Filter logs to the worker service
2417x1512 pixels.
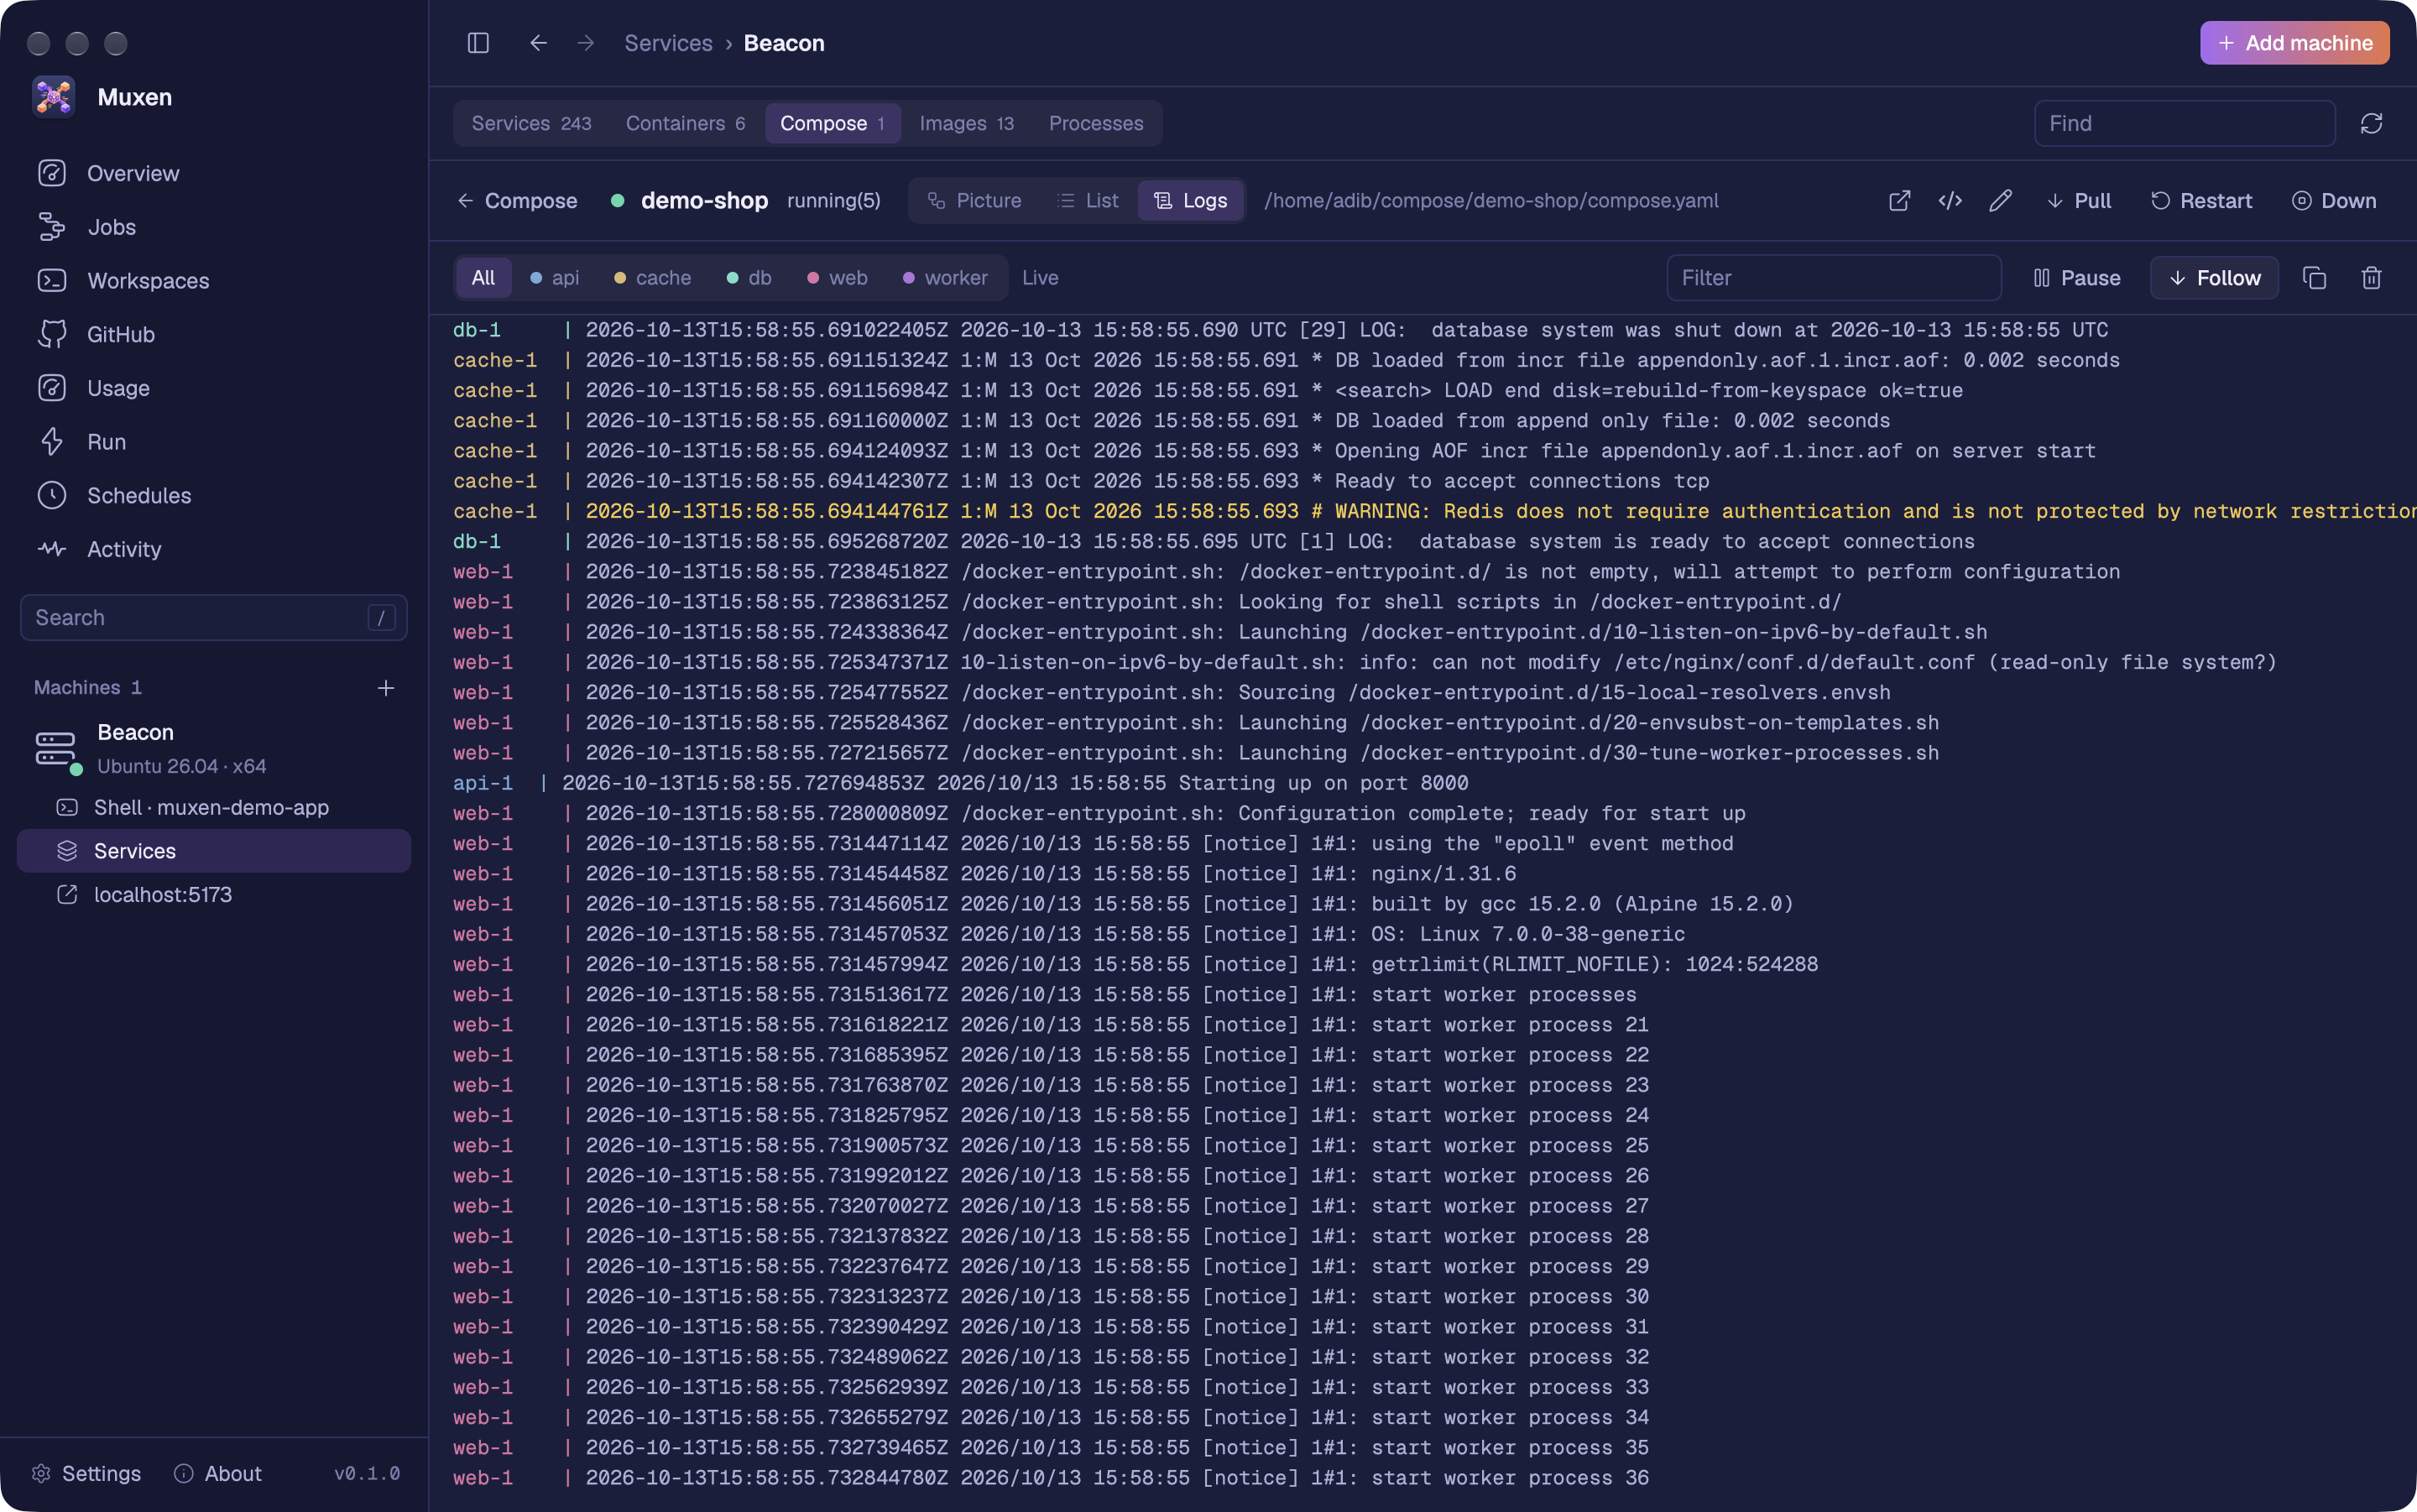pyautogui.click(x=945, y=278)
